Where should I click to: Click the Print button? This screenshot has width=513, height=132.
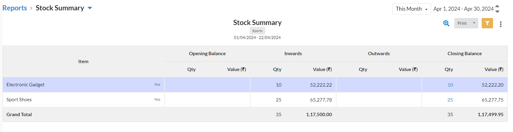click(x=462, y=23)
